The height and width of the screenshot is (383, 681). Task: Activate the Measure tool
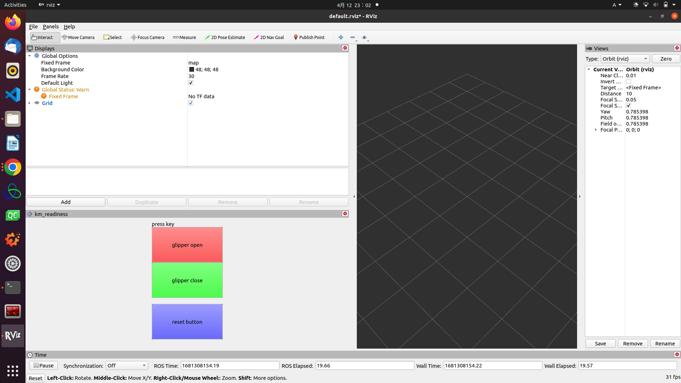click(184, 37)
